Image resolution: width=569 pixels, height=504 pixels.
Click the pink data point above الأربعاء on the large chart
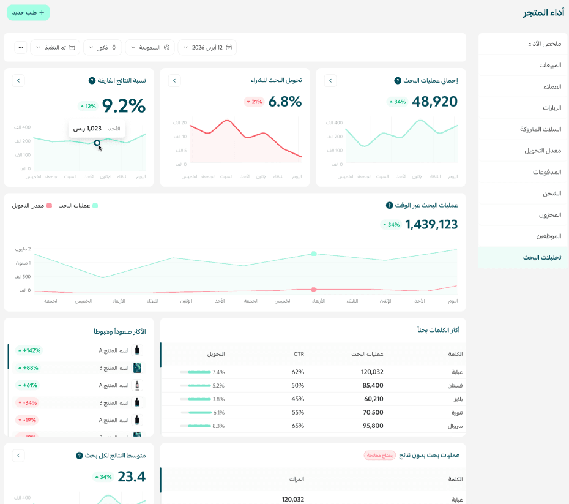pyautogui.click(x=314, y=290)
